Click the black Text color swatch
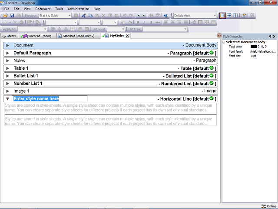 point(254,47)
